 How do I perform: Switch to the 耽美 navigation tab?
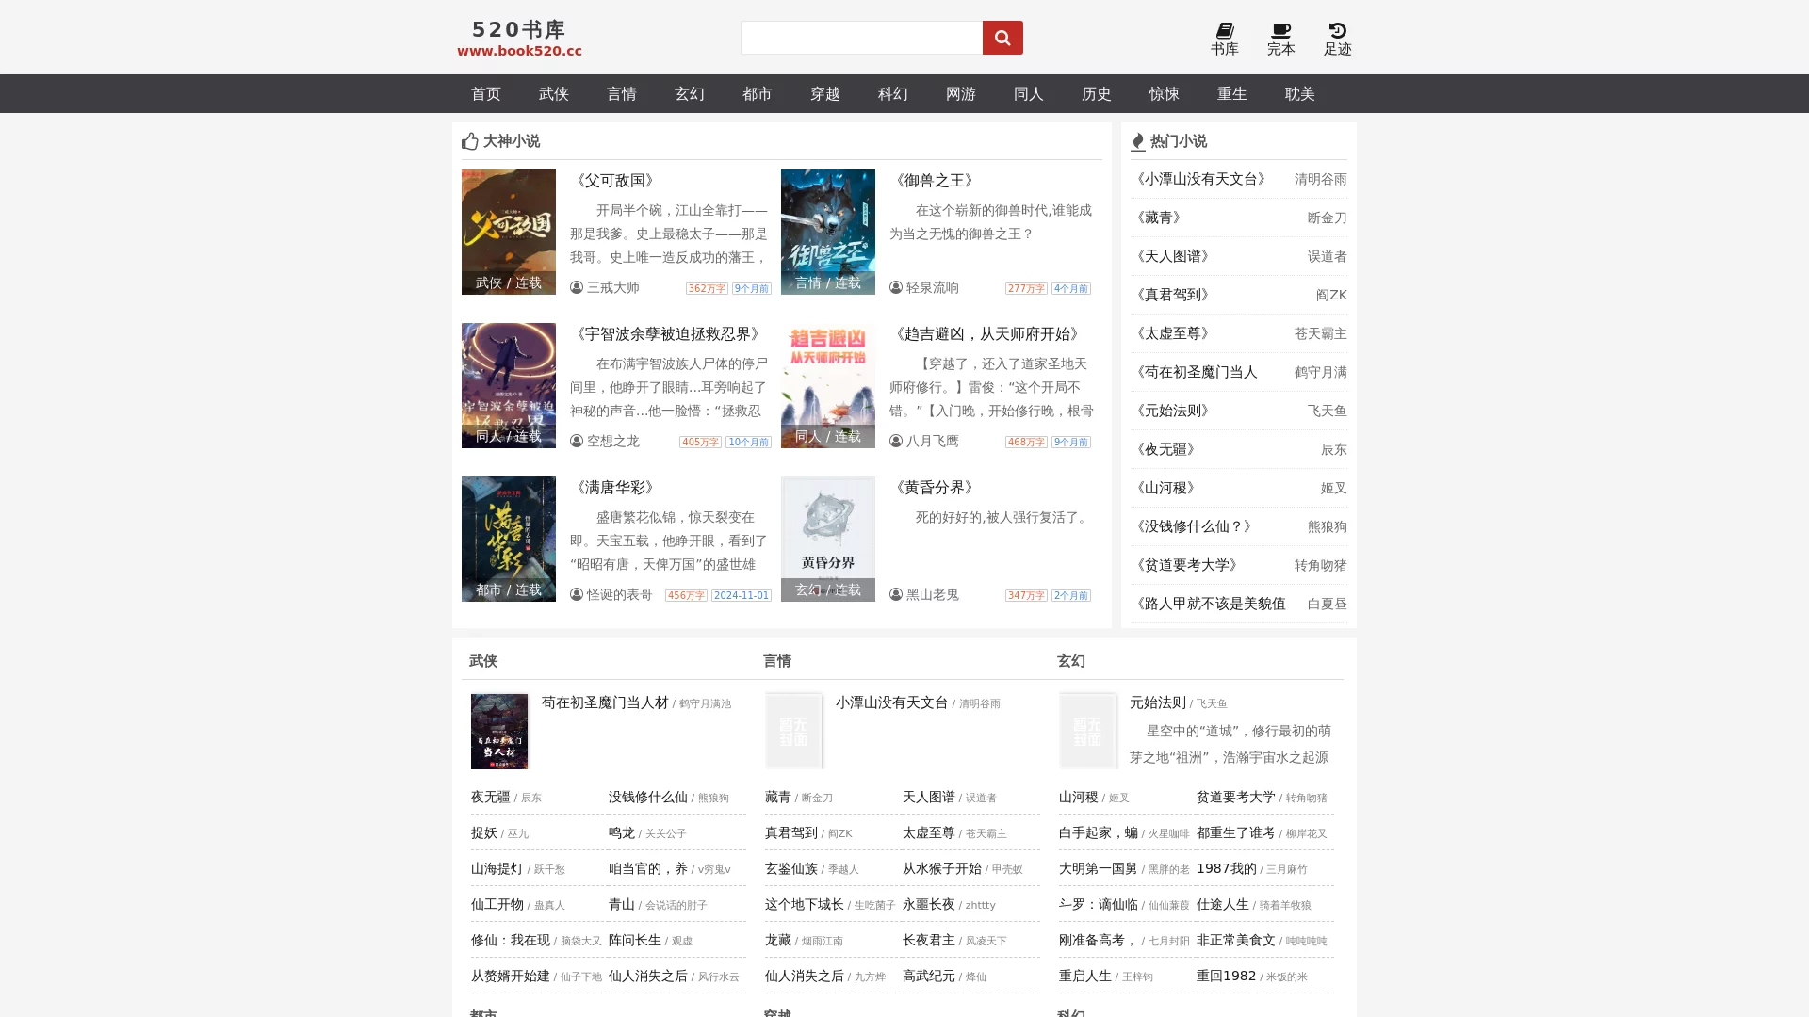pyautogui.click(x=1299, y=93)
